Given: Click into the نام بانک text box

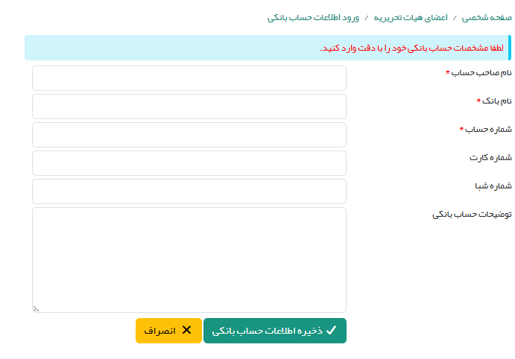Looking at the screenshot, I should click(189, 107).
